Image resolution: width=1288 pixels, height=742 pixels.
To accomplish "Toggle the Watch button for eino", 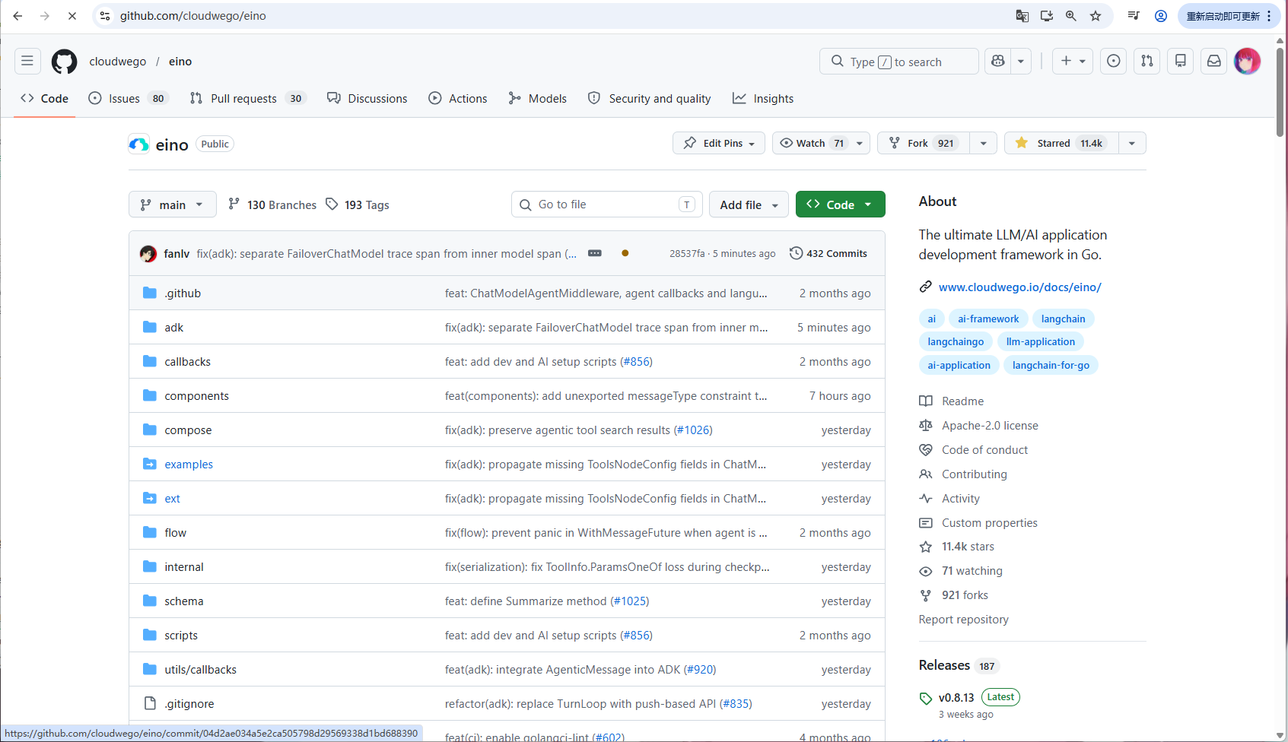I will tap(813, 143).
